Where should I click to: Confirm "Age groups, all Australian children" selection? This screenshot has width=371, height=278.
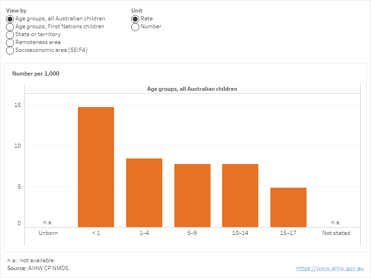(x=10, y=19)
